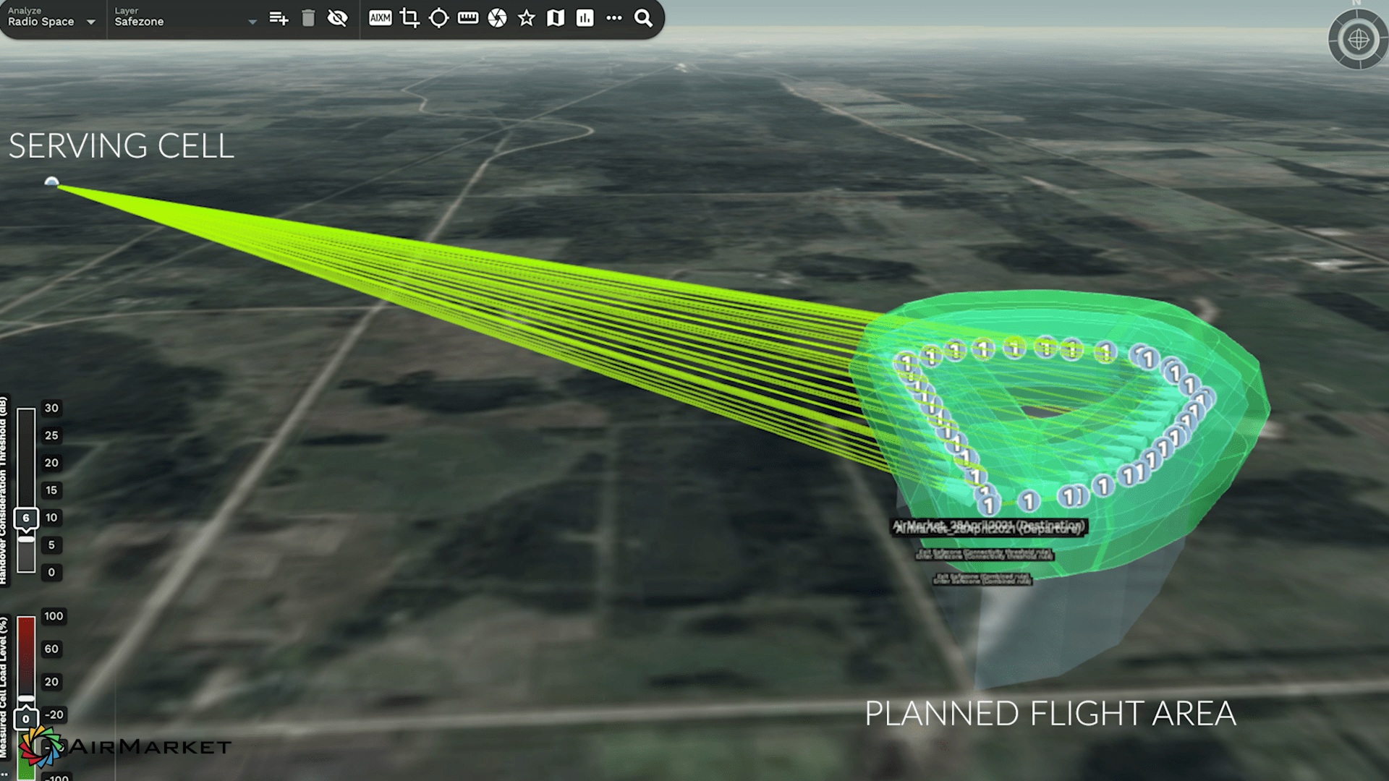Delete the layer using the trash icon

308,19
